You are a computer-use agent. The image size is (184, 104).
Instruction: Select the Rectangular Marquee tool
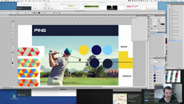(13, 26)
